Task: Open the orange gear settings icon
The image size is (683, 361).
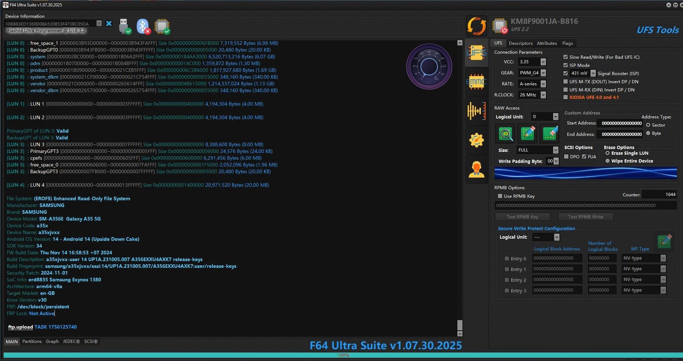Action: (x=477, y=140)
